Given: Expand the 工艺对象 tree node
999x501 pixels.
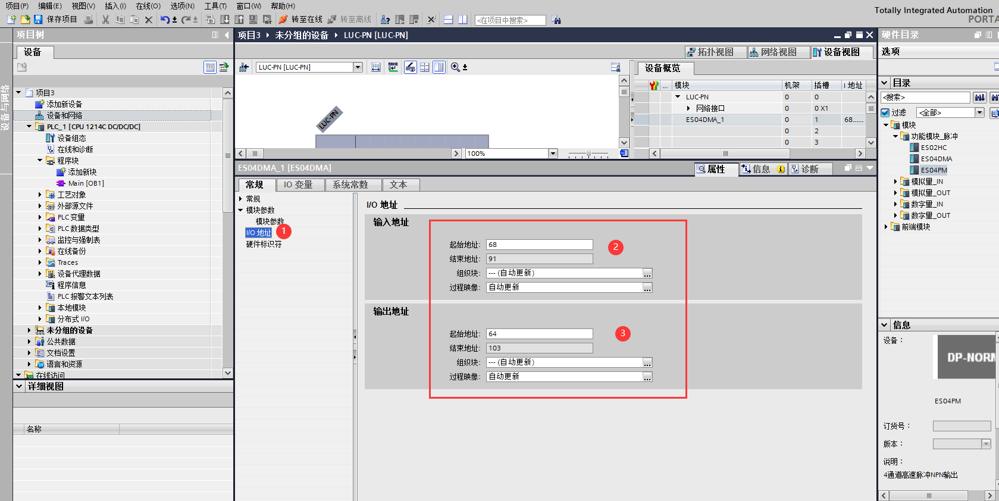Looking at the screenshot, I should 40,195.
